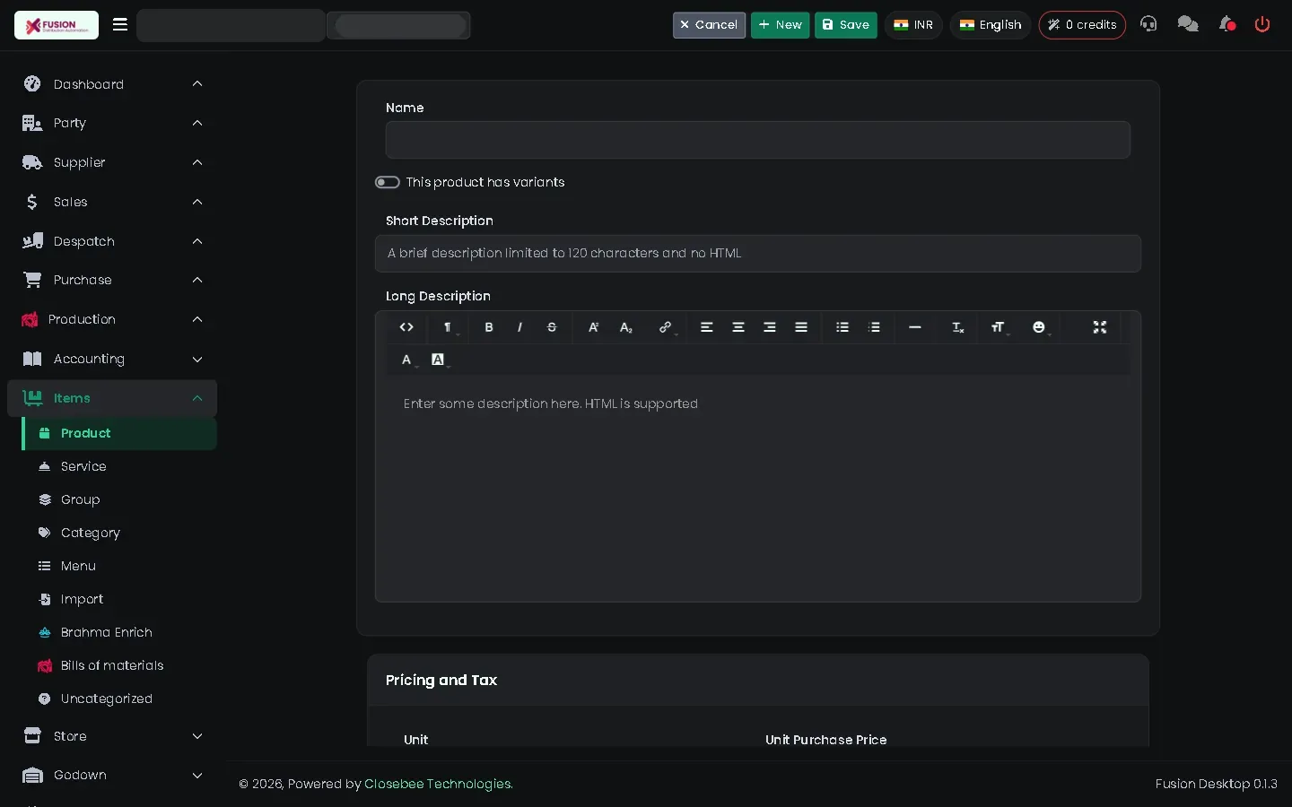Focus the Short Description field
1292x807 pixels.
coord(758,254)
